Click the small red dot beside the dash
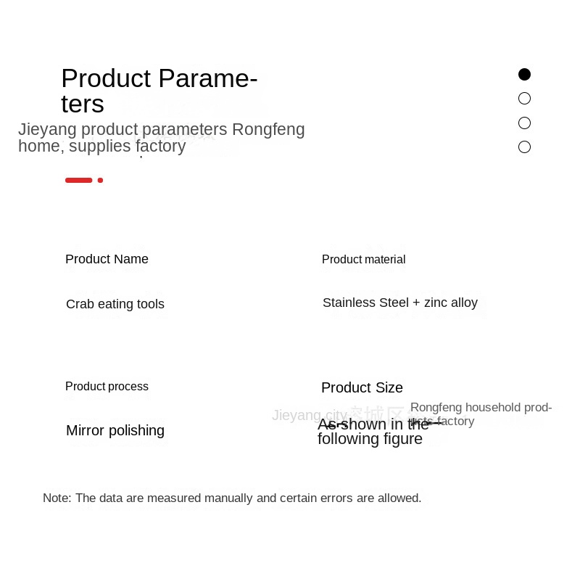 coord(100,180)
